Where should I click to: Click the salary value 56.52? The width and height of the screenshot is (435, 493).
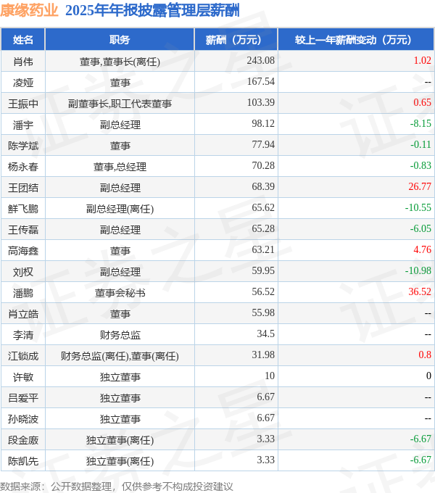pyautogui.click(x=263, y=291)
